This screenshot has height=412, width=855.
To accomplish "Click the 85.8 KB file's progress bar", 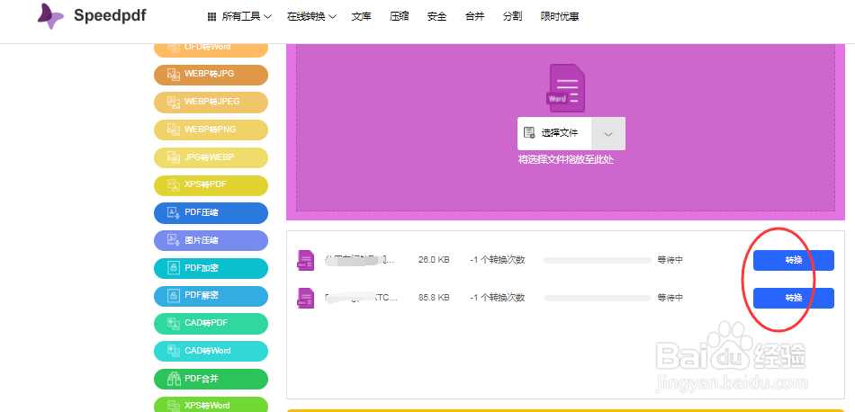I will (597, 298).
